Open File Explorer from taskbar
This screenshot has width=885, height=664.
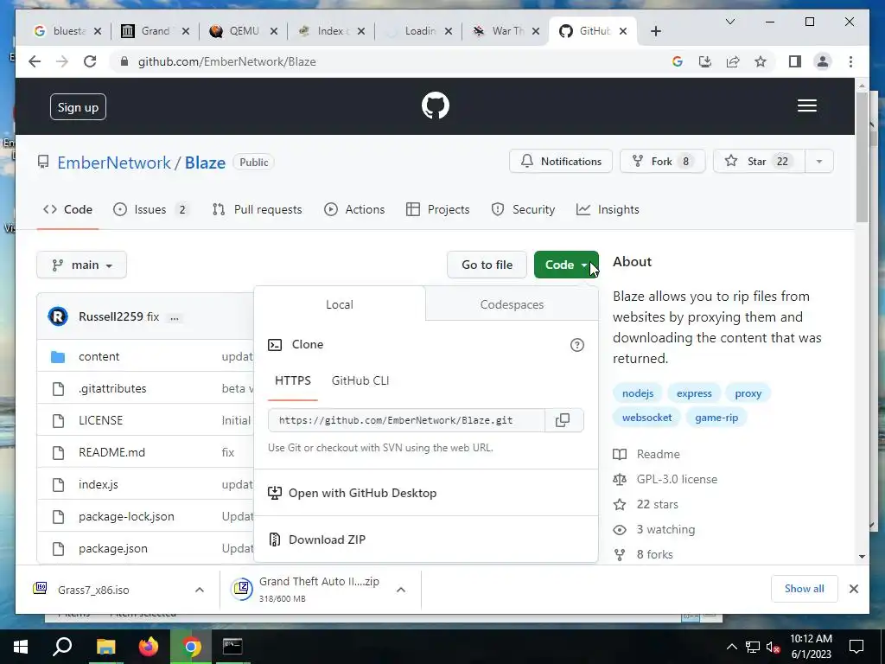tap(105, 647)
